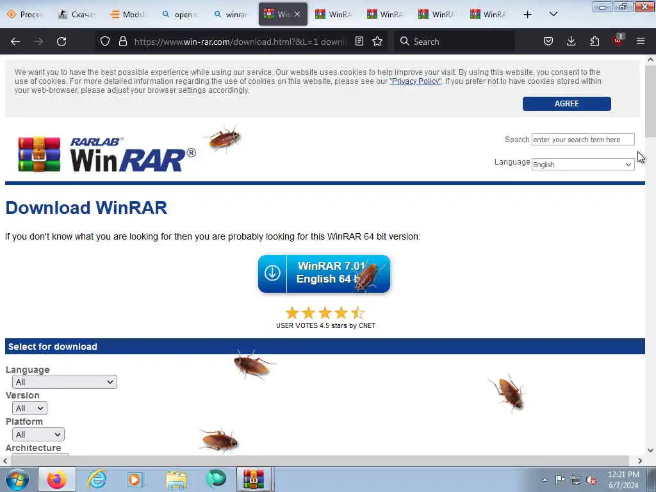
Task: Switch to the 'winrar' search tab
Action: coord(231,14)
